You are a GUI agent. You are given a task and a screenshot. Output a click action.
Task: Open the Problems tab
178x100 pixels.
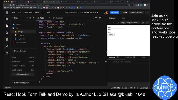click(x=128, y=57)
